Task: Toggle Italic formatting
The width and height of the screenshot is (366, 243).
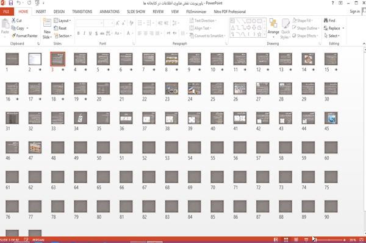Action: click(84, 33)
